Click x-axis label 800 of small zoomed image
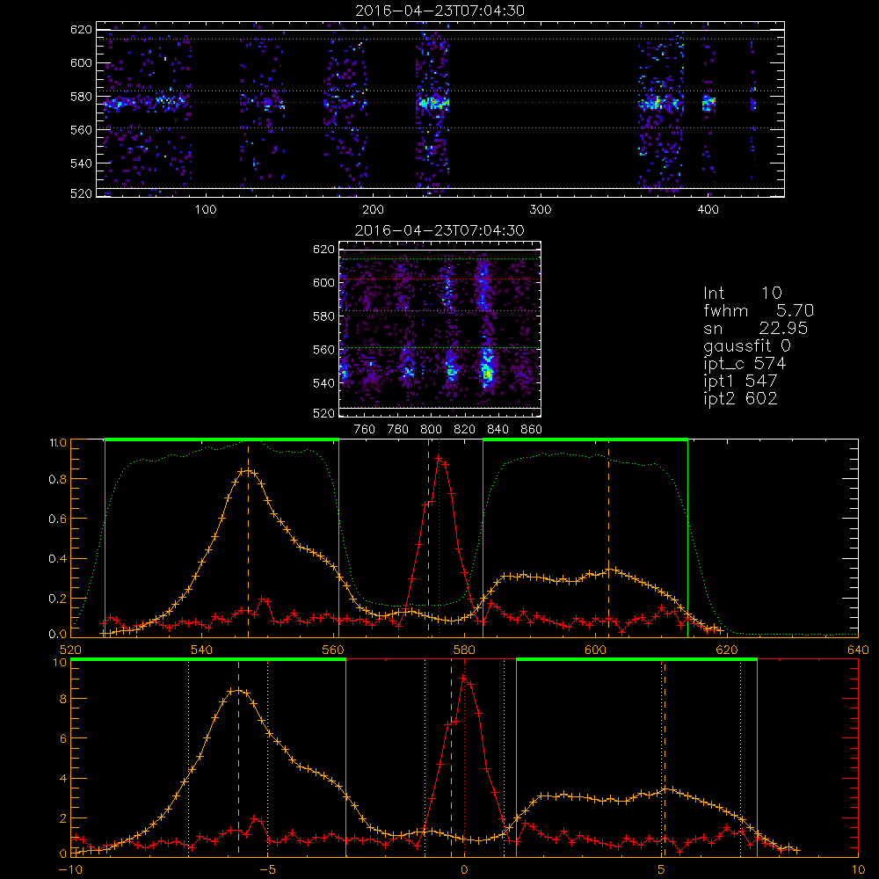Viewport: 879px width, 879px height. click(x=431, y=430)
